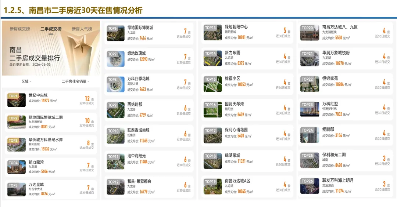Image resolution: width=397 pixels, height=207 pixels.
Task: Open TOP11 地中海阳光 thumbnail
Action: tap(116, 161)
